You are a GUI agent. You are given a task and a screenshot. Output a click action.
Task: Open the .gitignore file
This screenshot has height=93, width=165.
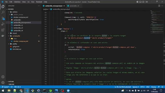[16, 47]
